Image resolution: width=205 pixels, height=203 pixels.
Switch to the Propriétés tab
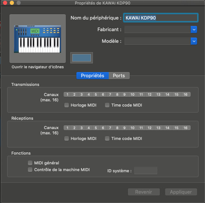pos(93,76)
